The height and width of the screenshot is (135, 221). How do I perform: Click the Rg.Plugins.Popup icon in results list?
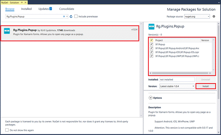7,31
